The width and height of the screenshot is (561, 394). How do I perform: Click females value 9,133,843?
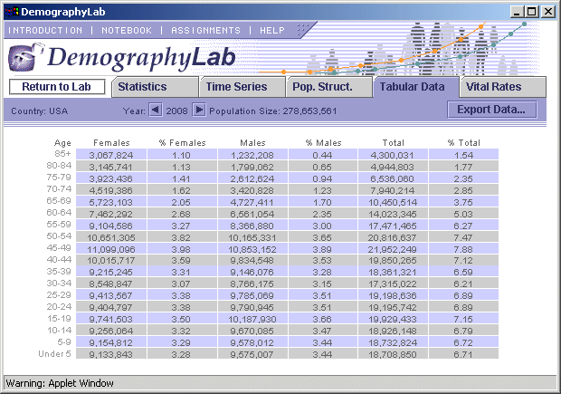point(111,355)
